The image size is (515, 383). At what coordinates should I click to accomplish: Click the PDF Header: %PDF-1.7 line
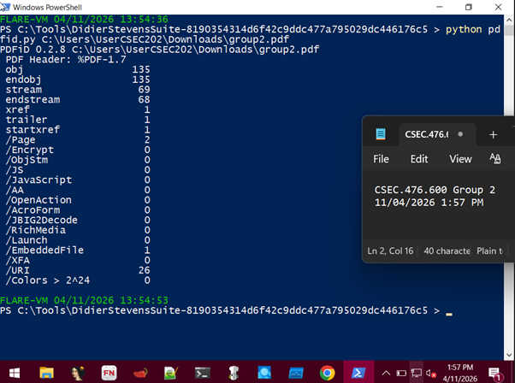66,59
